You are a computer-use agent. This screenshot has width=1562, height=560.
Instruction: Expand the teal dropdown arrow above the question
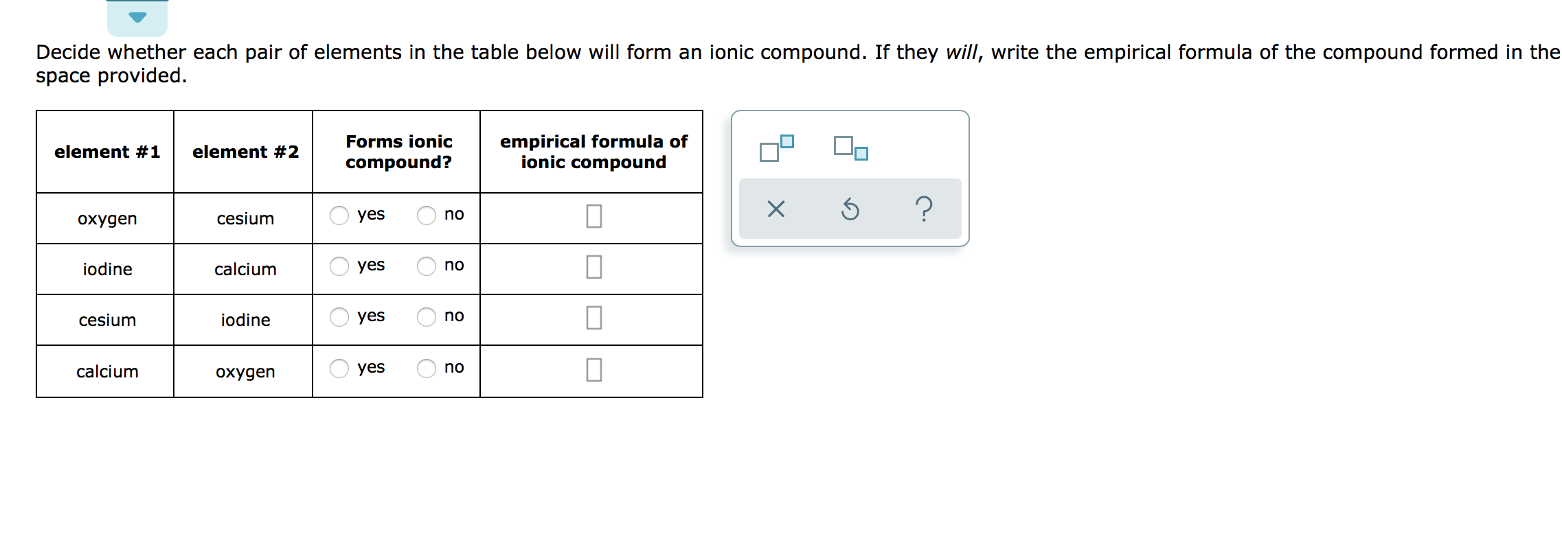137,19
